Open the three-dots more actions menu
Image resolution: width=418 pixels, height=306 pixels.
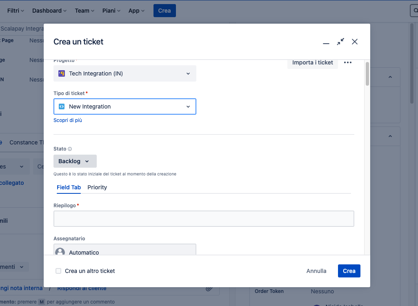coord(348,62)
